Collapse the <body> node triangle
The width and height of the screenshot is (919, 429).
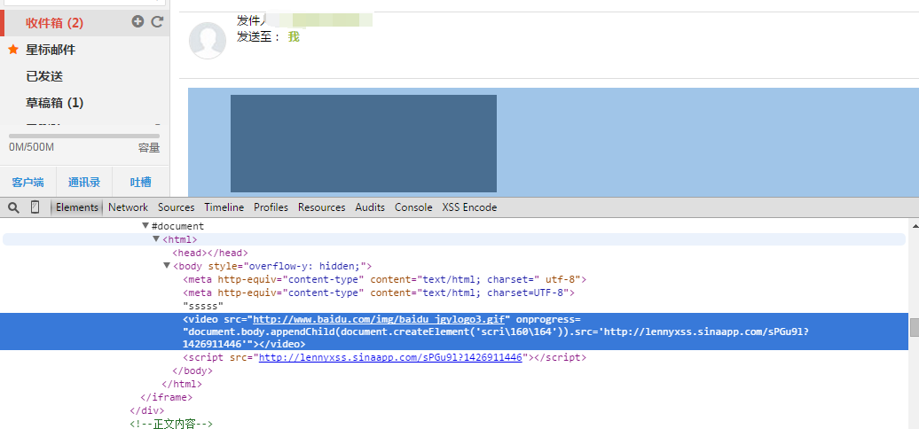pyautogui.click(x=167, y=266)
